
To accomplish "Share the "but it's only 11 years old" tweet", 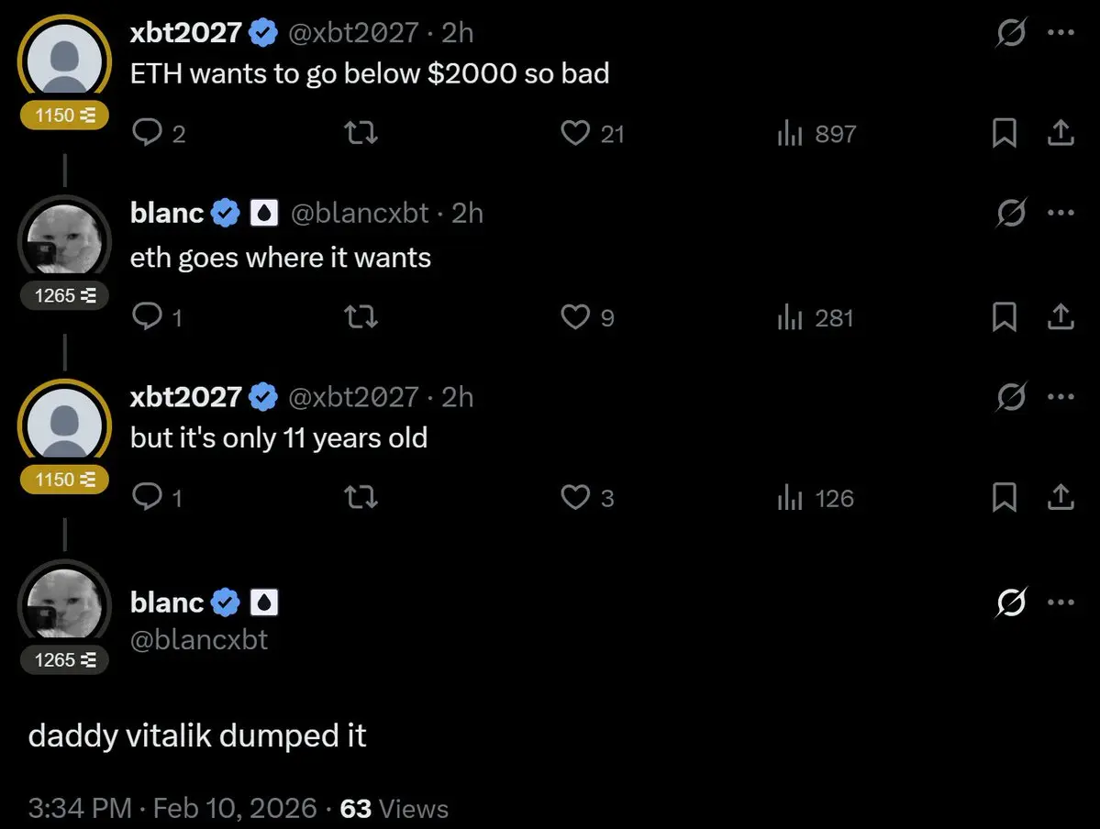I will [1060, 498].
